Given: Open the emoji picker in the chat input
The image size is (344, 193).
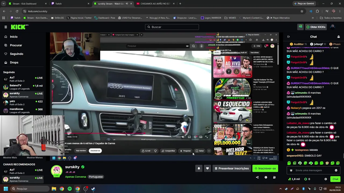Looking at the screenshot, I should point(336,170).
